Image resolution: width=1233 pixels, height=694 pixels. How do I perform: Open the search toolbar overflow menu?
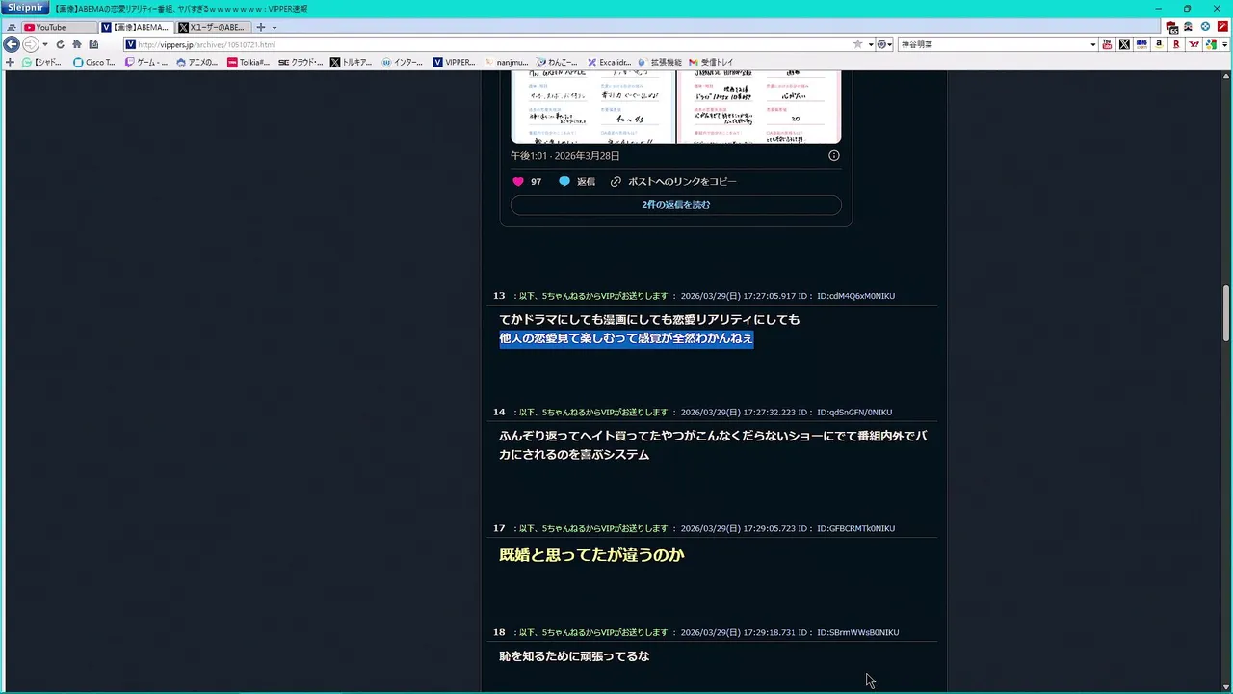[1224, 44]
